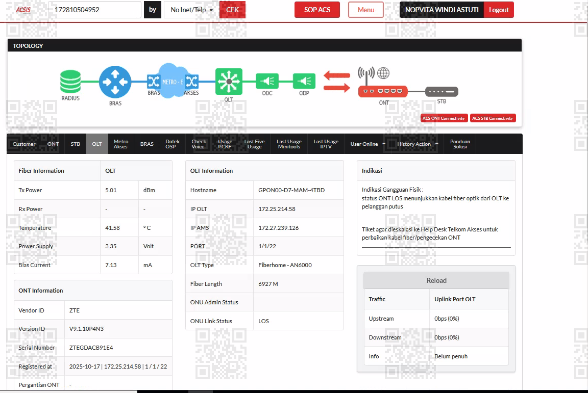Viewport: 588px width, 393px height.
Task: Click the gray STB device icon
Action: (442, 91)
